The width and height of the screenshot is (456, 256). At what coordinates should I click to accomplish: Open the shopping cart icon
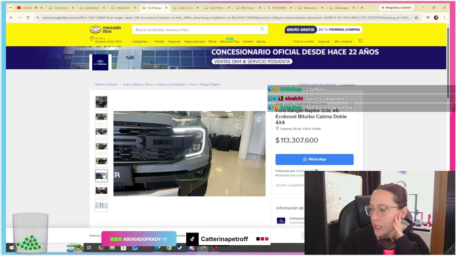pos(360,41)
